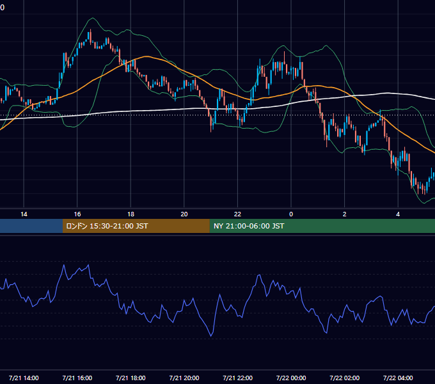Click the 7/21 16:00 time label
The image size is (435, 384).
click(x=77, y=378)
